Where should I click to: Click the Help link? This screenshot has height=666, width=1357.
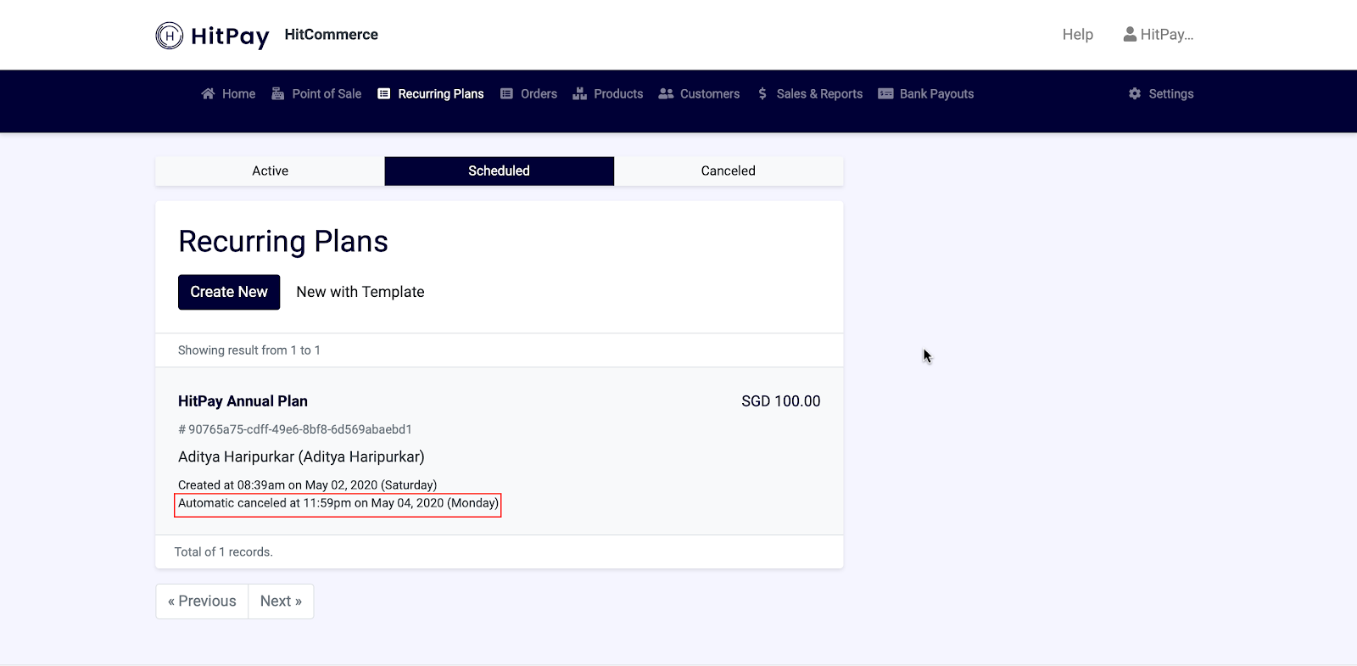pyautogui.click(x=1078, y=35)
